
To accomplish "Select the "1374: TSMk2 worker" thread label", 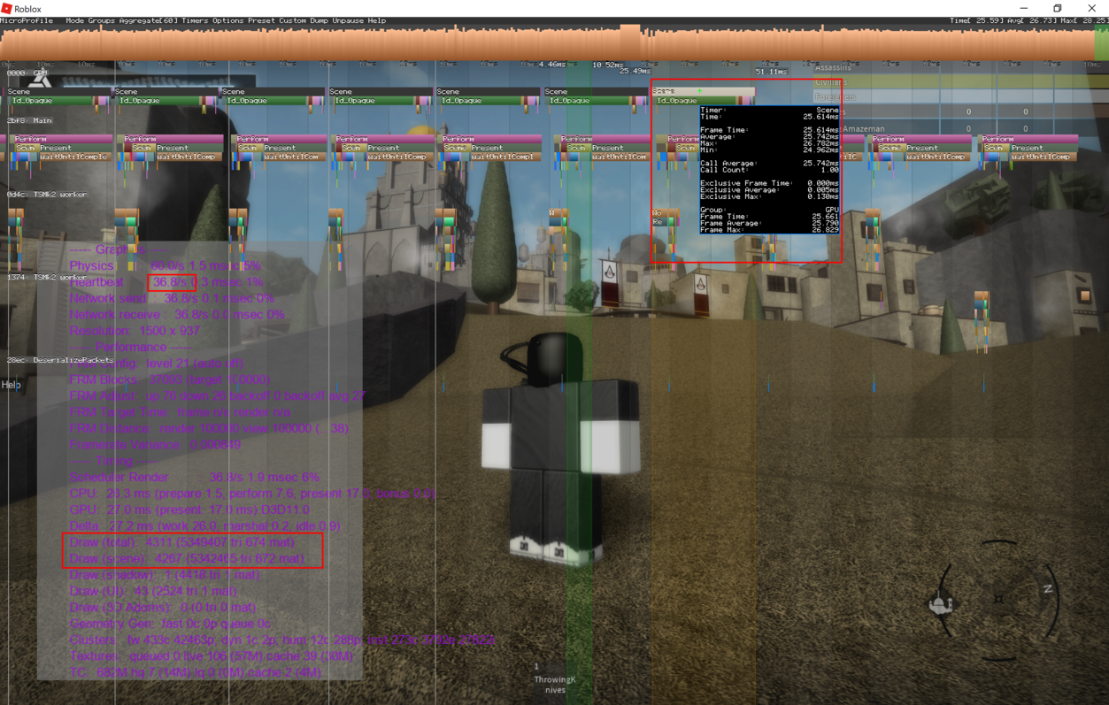I will coord(46,277).
